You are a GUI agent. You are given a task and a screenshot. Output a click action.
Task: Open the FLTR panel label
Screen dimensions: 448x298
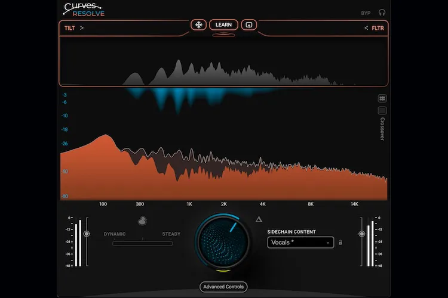point(378,28)
